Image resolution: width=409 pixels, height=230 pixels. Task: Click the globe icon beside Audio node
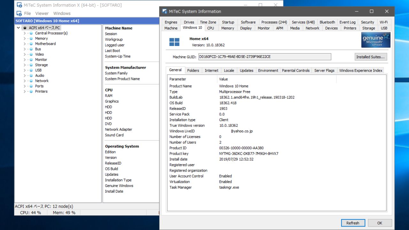pyautogui.click(x=31, y=76)
